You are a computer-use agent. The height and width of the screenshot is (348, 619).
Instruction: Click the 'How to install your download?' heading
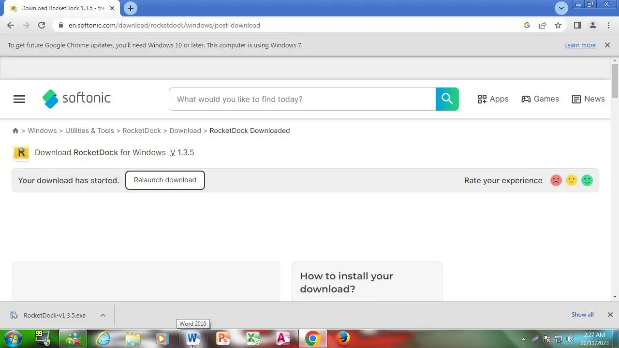(x=347, y=282)
